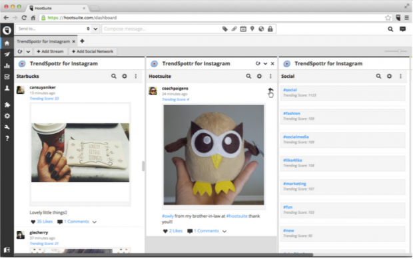Open Analytics bar chart icon in sidebar
The height and width of the screenshot is (259, 413).
7,65
